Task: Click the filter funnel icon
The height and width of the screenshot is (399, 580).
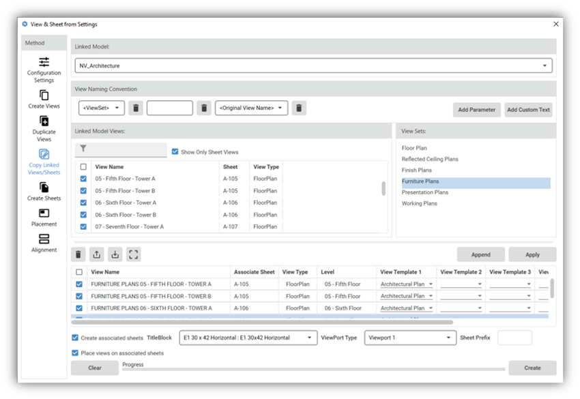Action: coord(83,148)
